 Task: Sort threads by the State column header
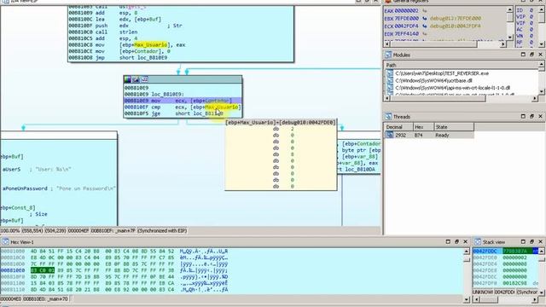click(454, 127)
